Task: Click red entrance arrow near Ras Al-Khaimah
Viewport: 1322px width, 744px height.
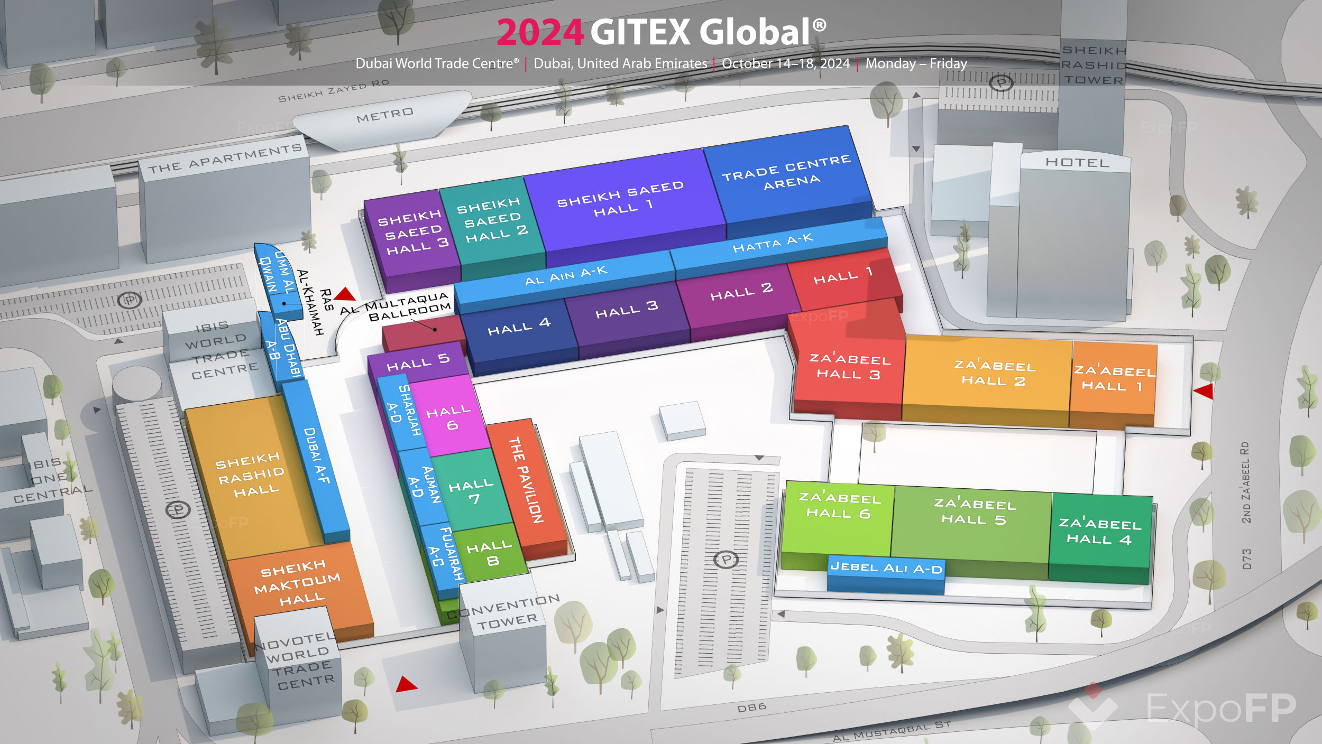Action: [345, 294]
